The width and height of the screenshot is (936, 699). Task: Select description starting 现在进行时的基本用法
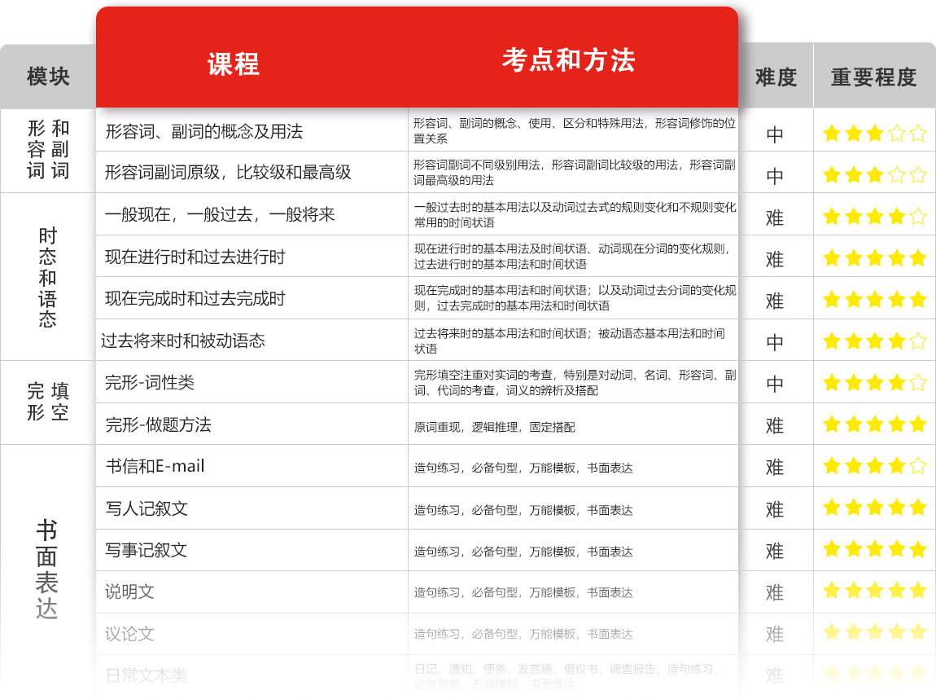coord(572,257)
